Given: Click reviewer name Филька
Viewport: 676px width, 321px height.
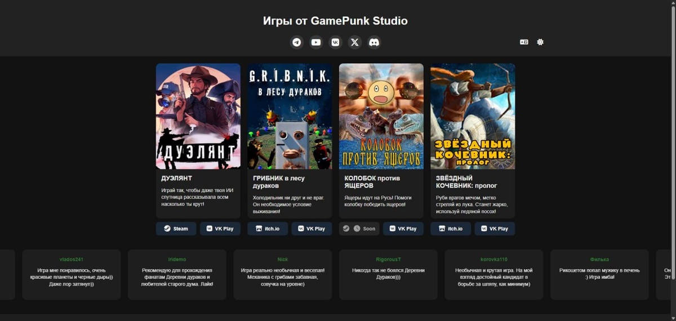Looking at the screenshot, I should [x=599, y=259].
